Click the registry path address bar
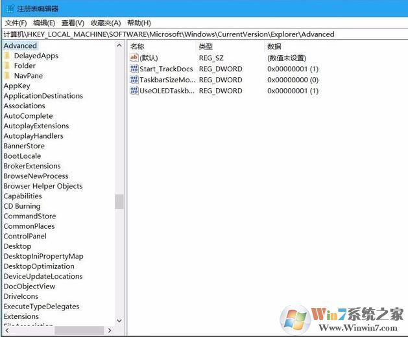 click(x=204, y=34)
